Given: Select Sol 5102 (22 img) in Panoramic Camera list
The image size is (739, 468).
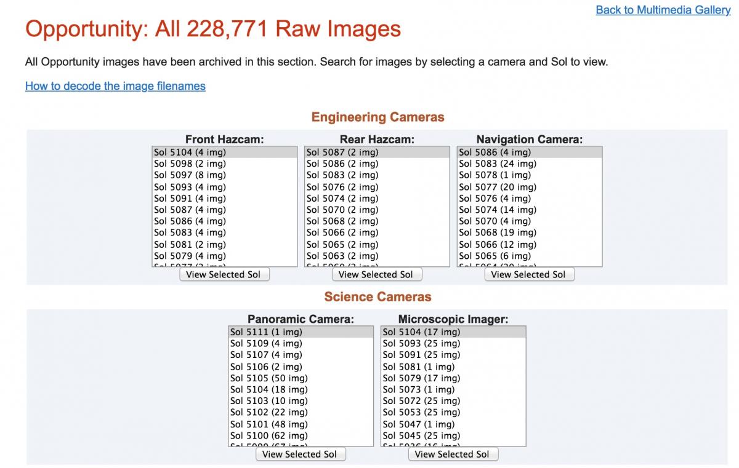Looking at the screenshot, I should click(x=301, y=413).
